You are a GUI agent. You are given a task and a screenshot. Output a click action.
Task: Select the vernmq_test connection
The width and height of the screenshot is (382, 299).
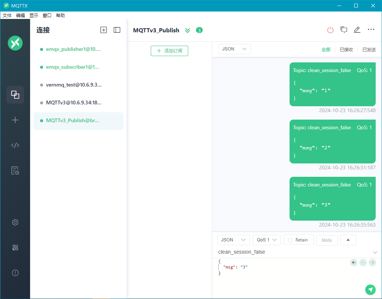[78, 85]
